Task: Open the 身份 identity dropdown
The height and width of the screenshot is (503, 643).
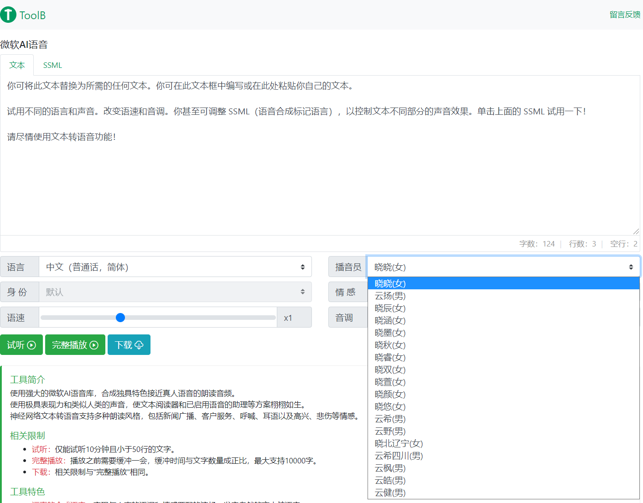Action: pos(176,292)
